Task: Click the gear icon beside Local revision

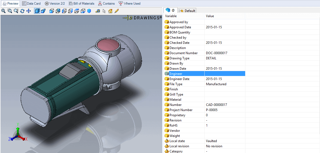Action: 167,146
